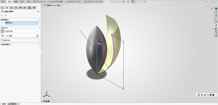This screenshot has height=105, width=218.
Task: Open the end condition dropdown in Direction 1
Action: point(22,31)
